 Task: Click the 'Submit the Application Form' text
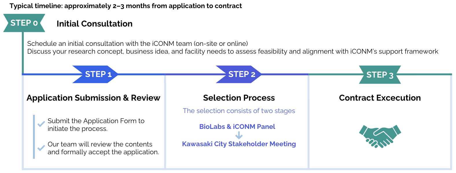coord(96,121)
